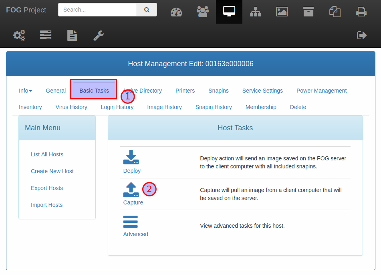This screenshot has width=381, height=275.
Task: Open task management list icon
Action: [46, 35]
